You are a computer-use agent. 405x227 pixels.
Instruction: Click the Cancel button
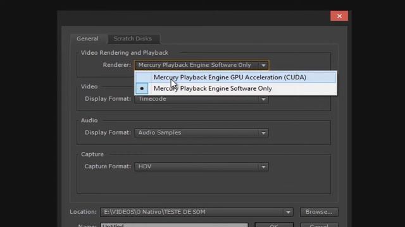319,225
